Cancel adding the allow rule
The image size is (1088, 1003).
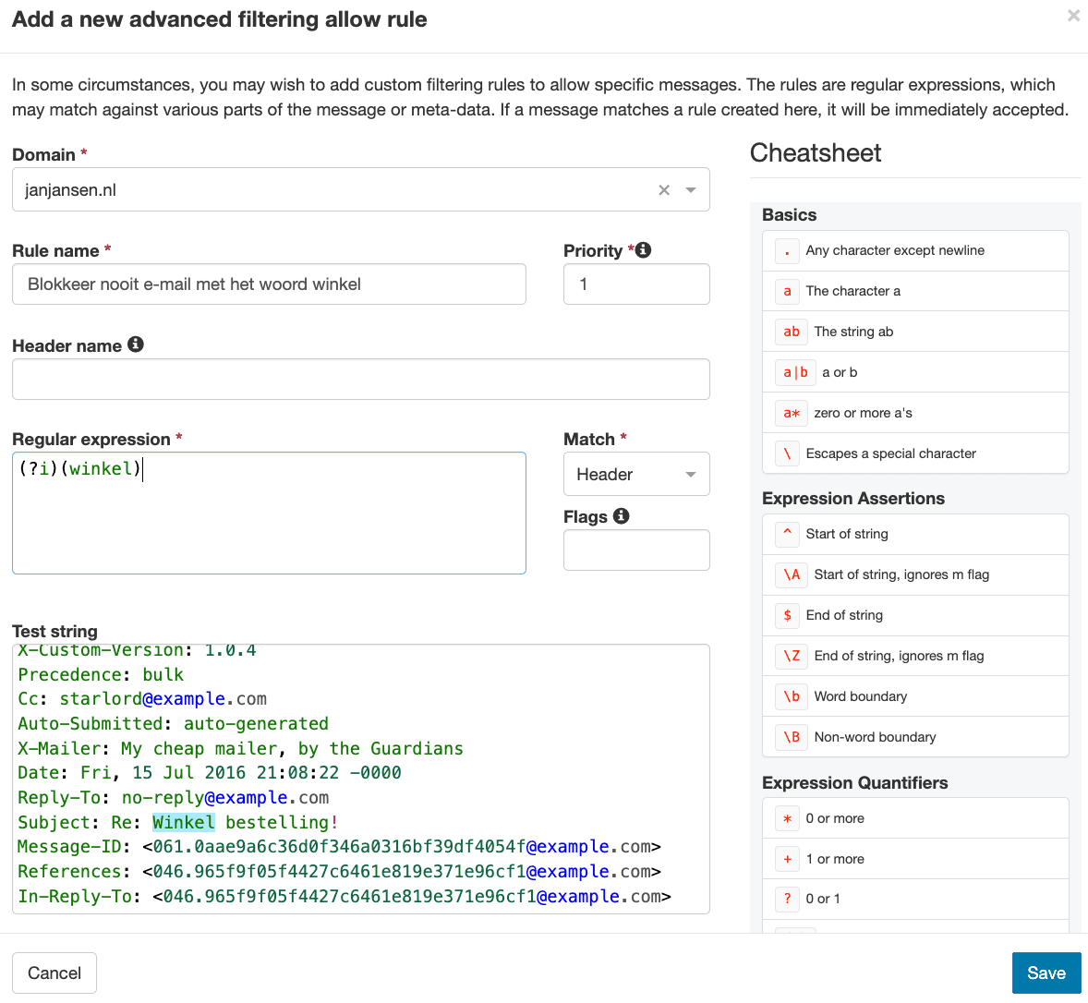point(54,973)
